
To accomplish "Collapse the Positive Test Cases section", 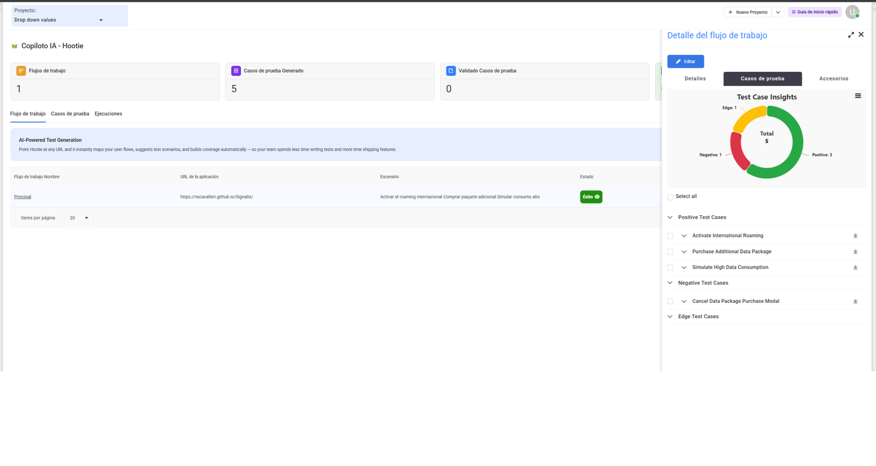I will click(670, 217).
